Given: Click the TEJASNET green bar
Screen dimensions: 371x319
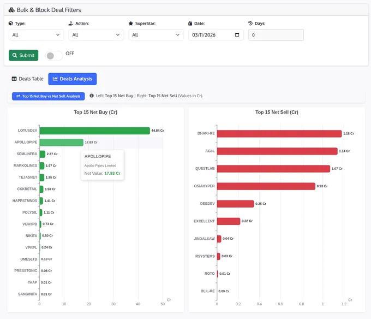Looking at the screenshot, I should 42,178.
